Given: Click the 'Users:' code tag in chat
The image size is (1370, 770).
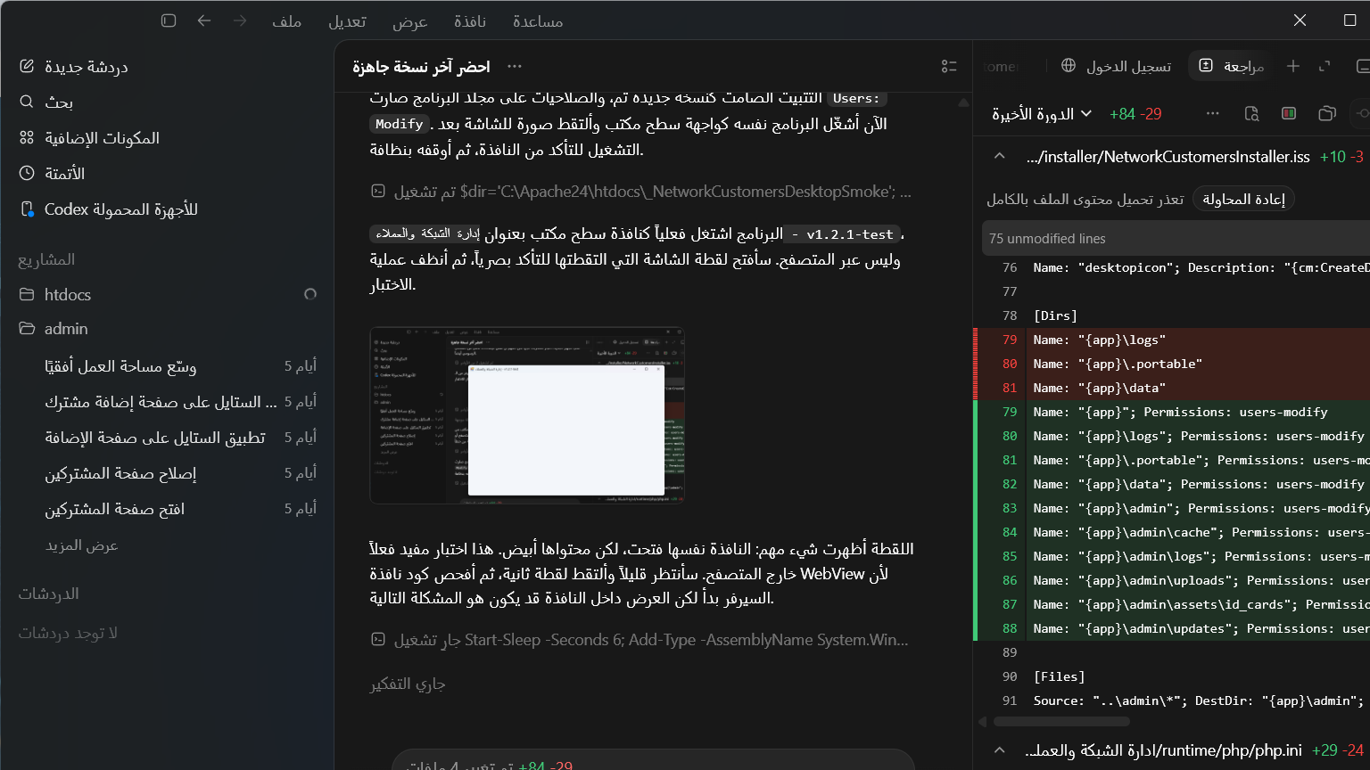Looking at the screenshot, I should 856,99.
